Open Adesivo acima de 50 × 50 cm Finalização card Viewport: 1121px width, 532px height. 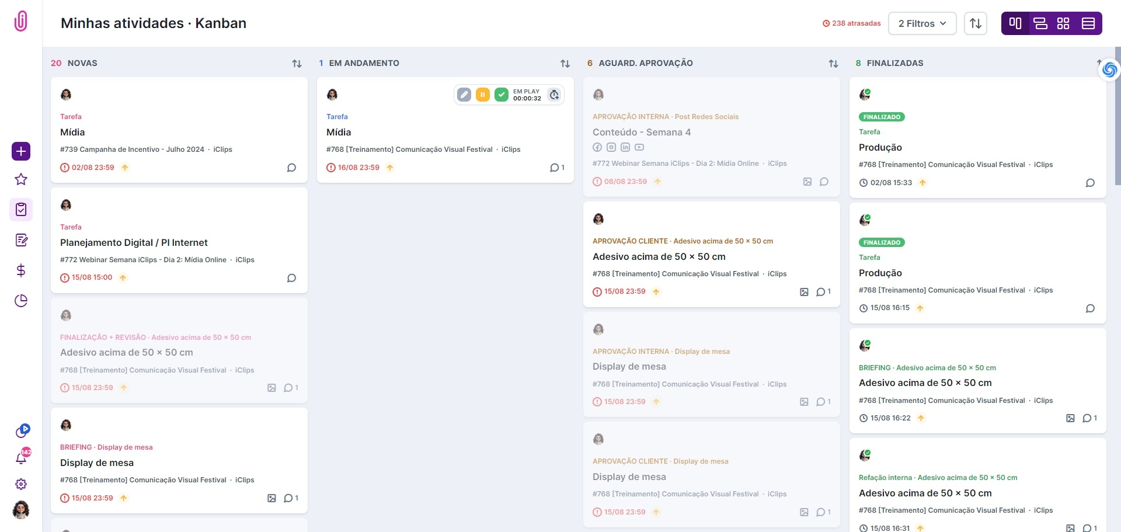179,350
